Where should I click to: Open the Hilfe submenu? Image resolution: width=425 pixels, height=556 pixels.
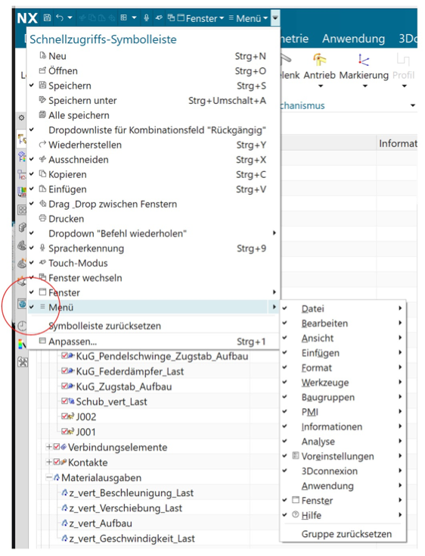pyautogui.click(x=343, y=515)
